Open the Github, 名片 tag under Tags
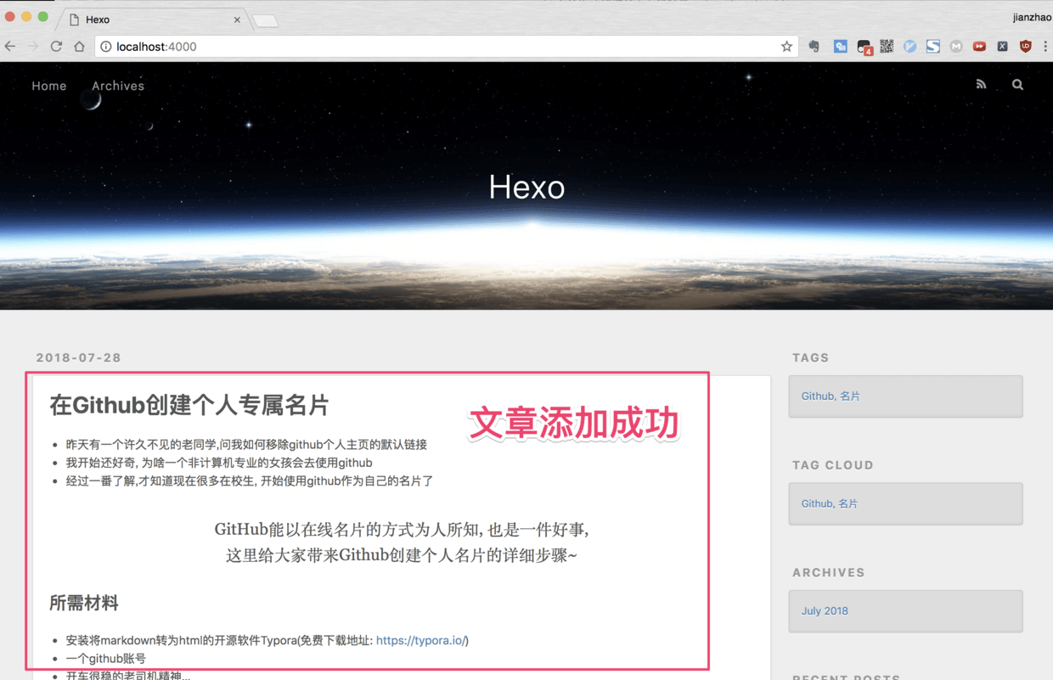 click(x=831, y=396)
